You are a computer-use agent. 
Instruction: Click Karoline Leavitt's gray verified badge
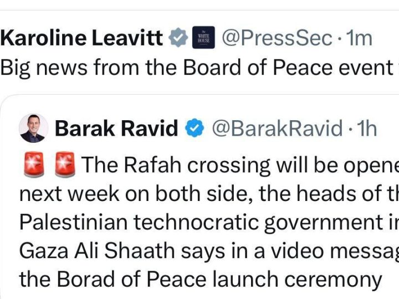[x=177, y=39]
